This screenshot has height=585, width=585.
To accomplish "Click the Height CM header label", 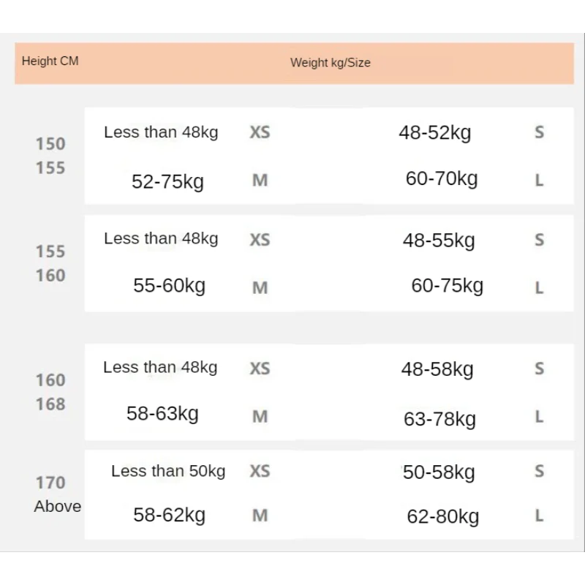I will point(50,61).
